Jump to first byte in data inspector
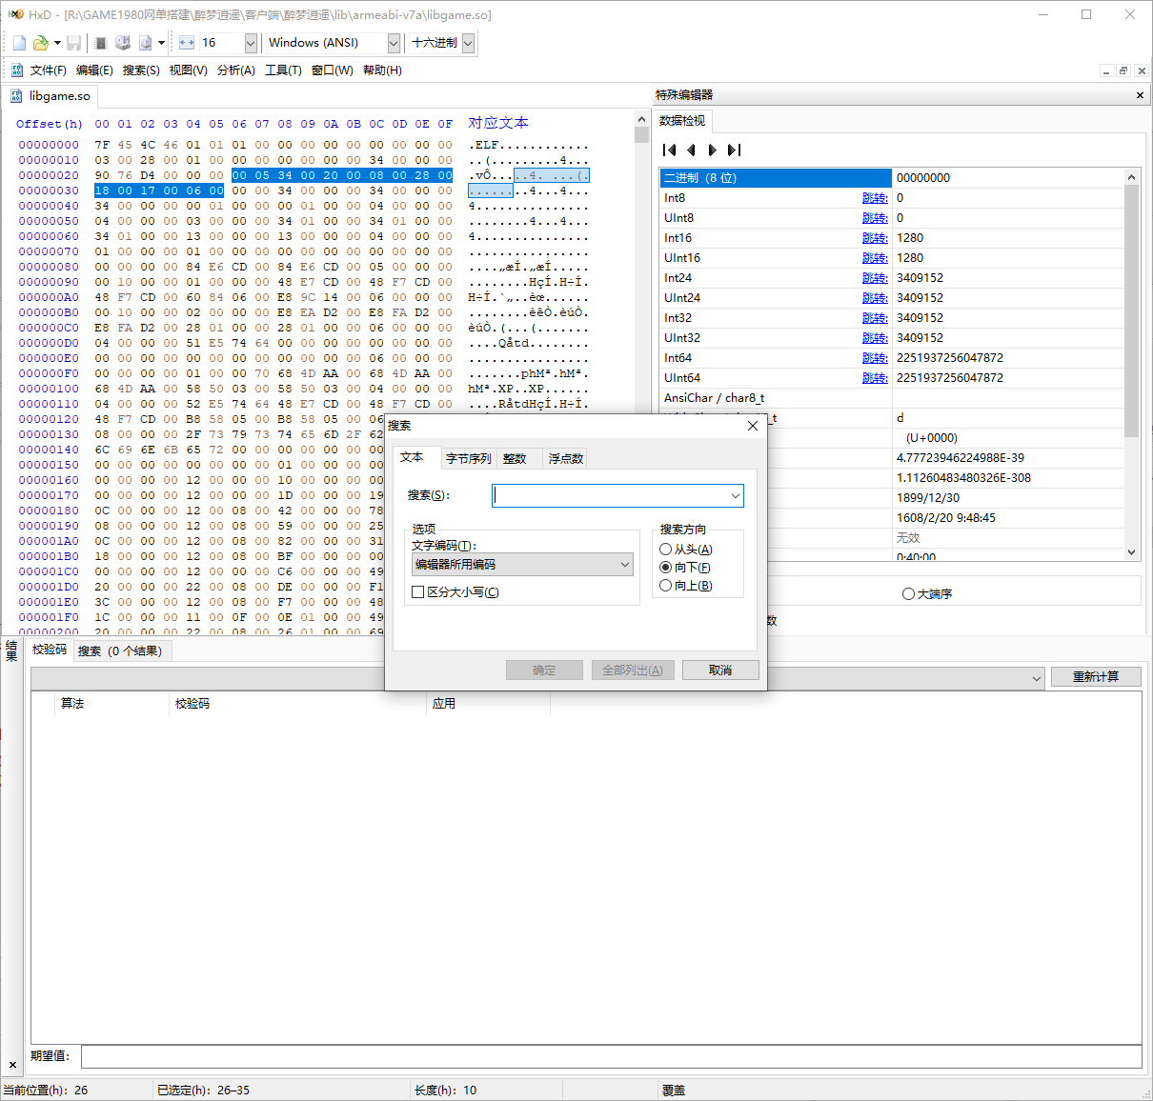This screenshot has height=1101, width=1153. [x=669, y=150]
